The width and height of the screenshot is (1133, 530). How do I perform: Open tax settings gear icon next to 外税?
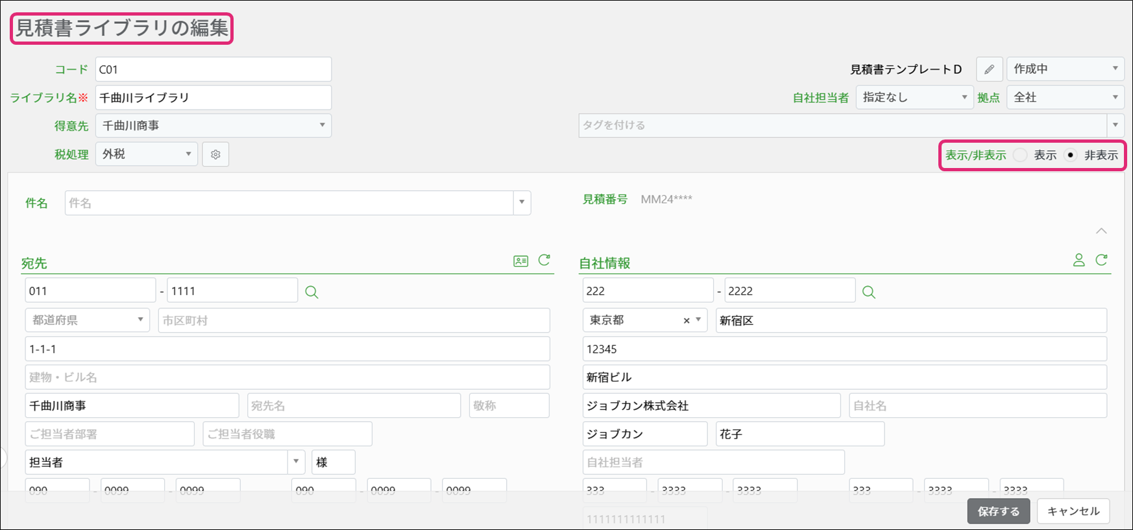coord(215,154)
